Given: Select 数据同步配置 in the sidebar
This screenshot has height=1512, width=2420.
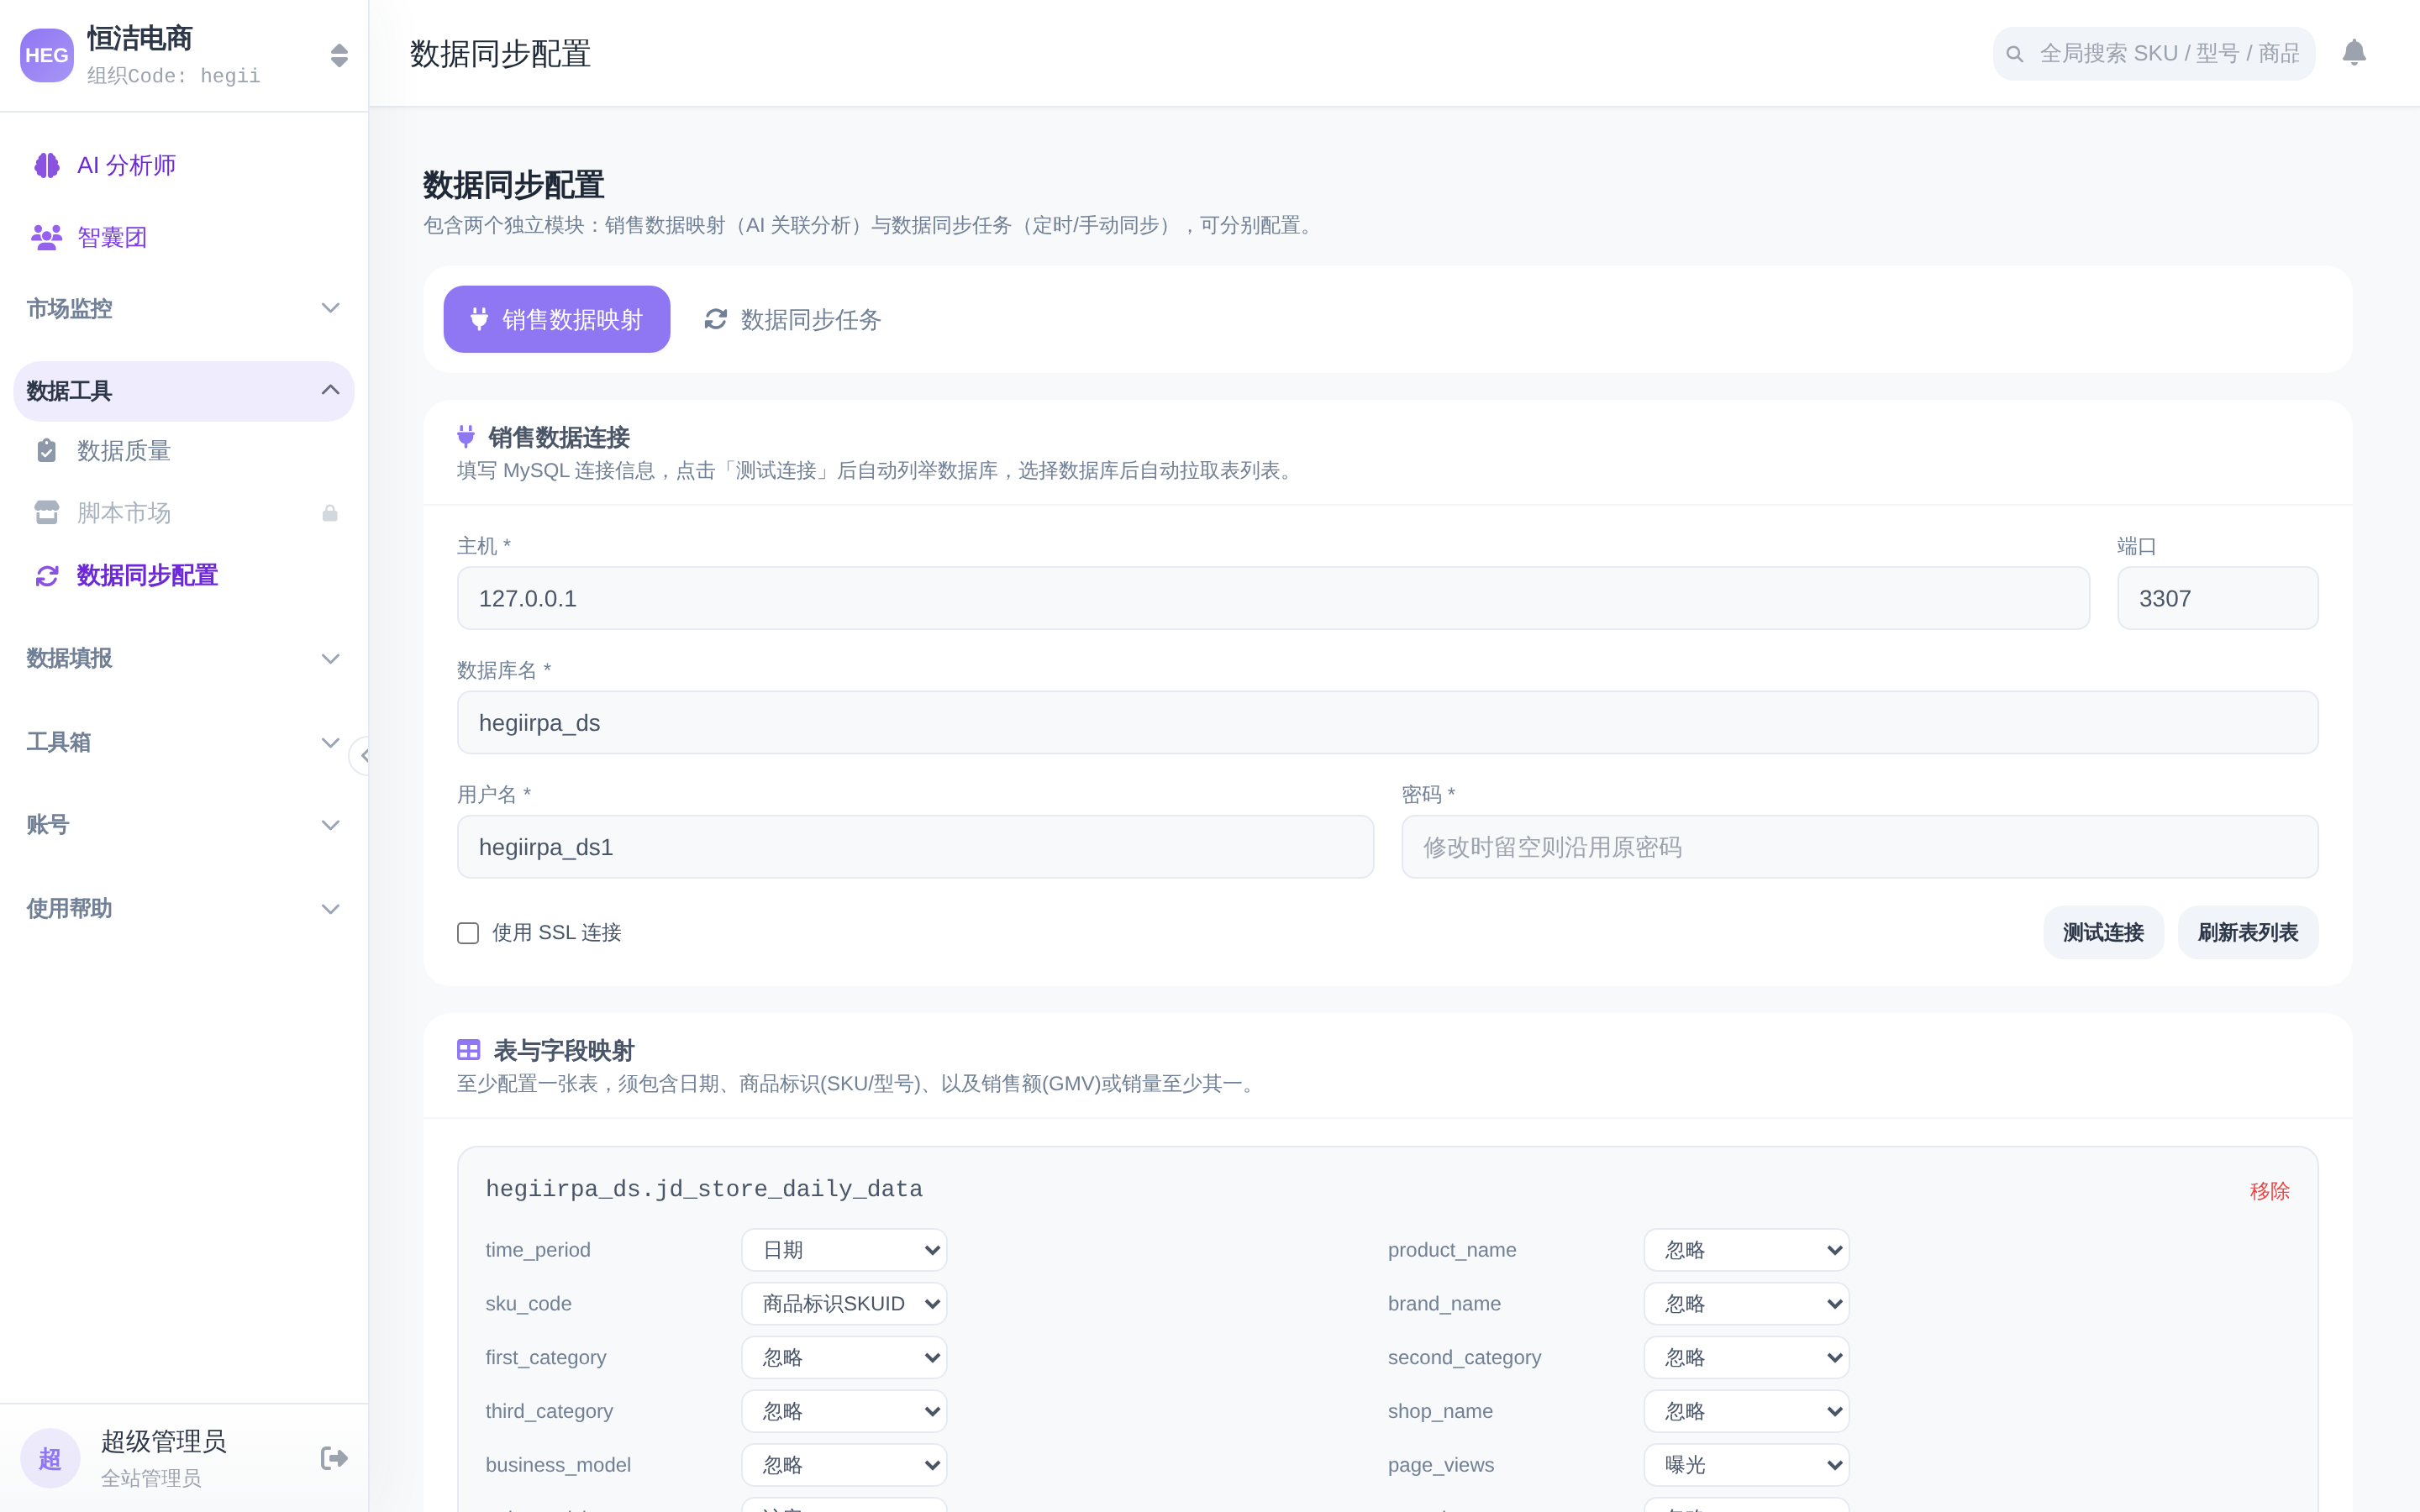Looking at the screenshot, I should (x=184, y=576).
